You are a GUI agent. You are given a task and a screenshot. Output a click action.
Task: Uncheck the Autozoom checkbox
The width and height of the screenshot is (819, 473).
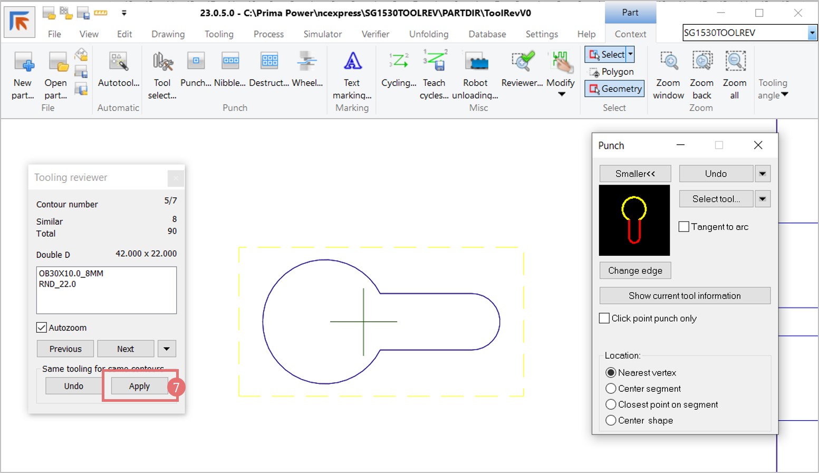click(42, 327)
